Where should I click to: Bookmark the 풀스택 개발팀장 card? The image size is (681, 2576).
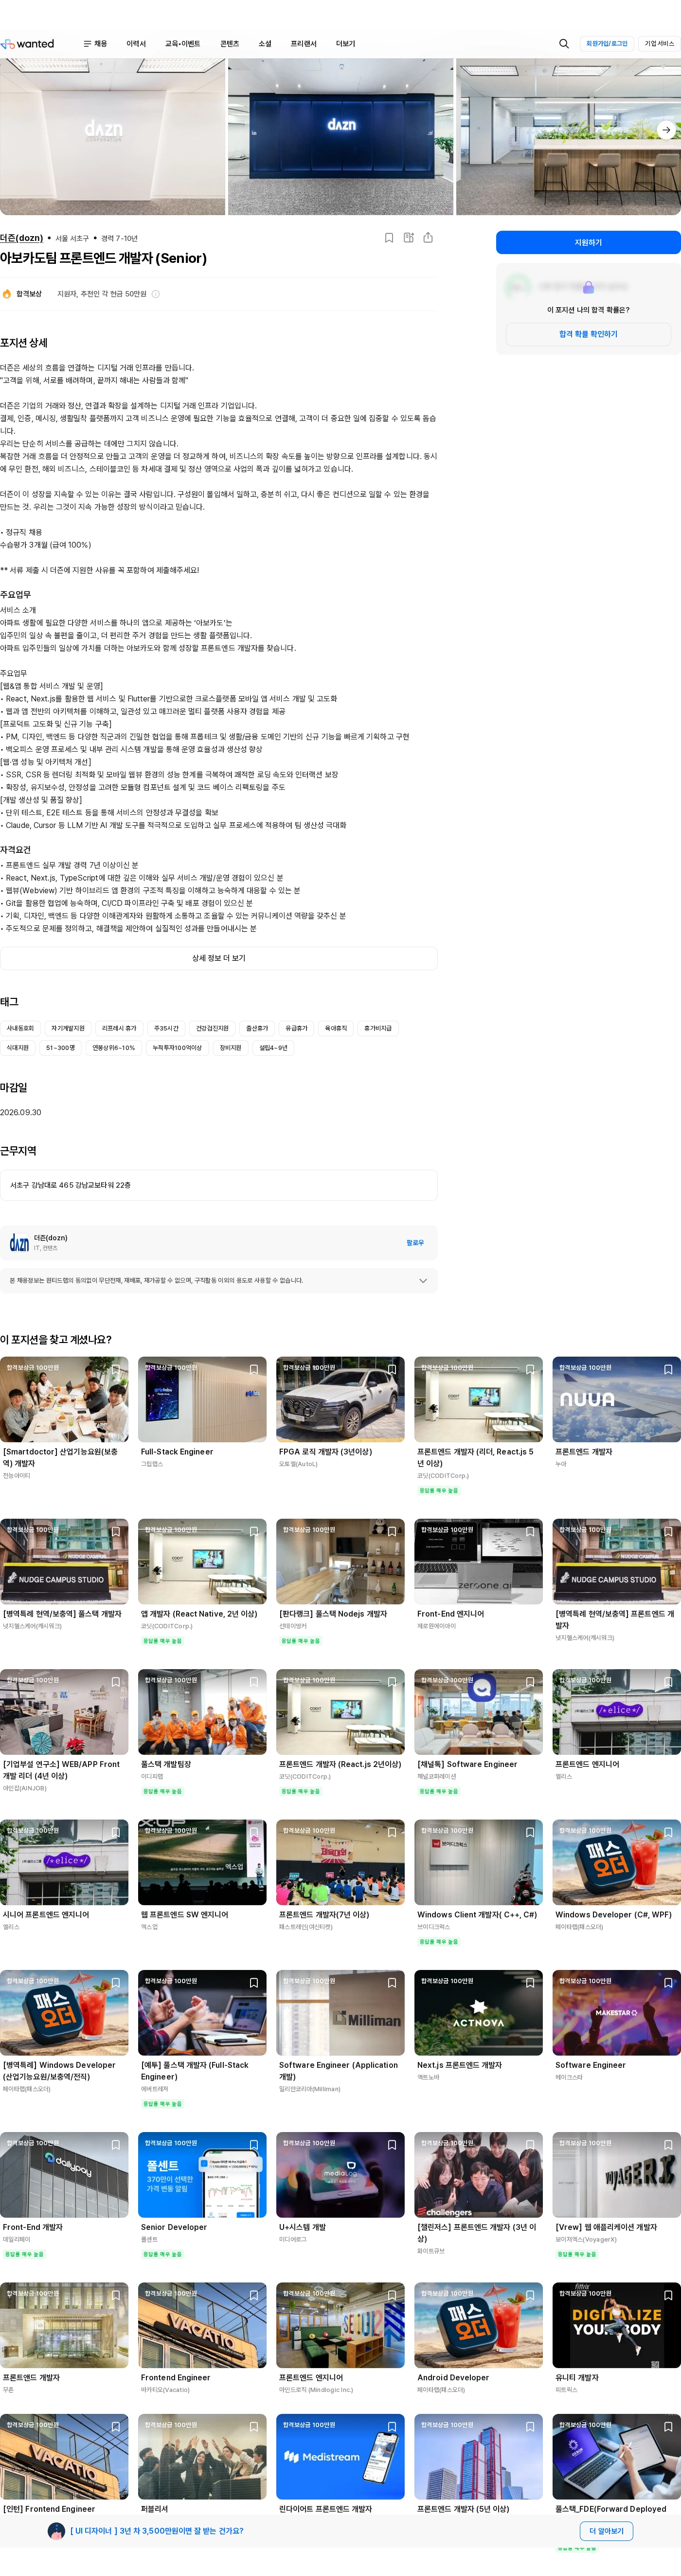click(x=254, y=1682)
